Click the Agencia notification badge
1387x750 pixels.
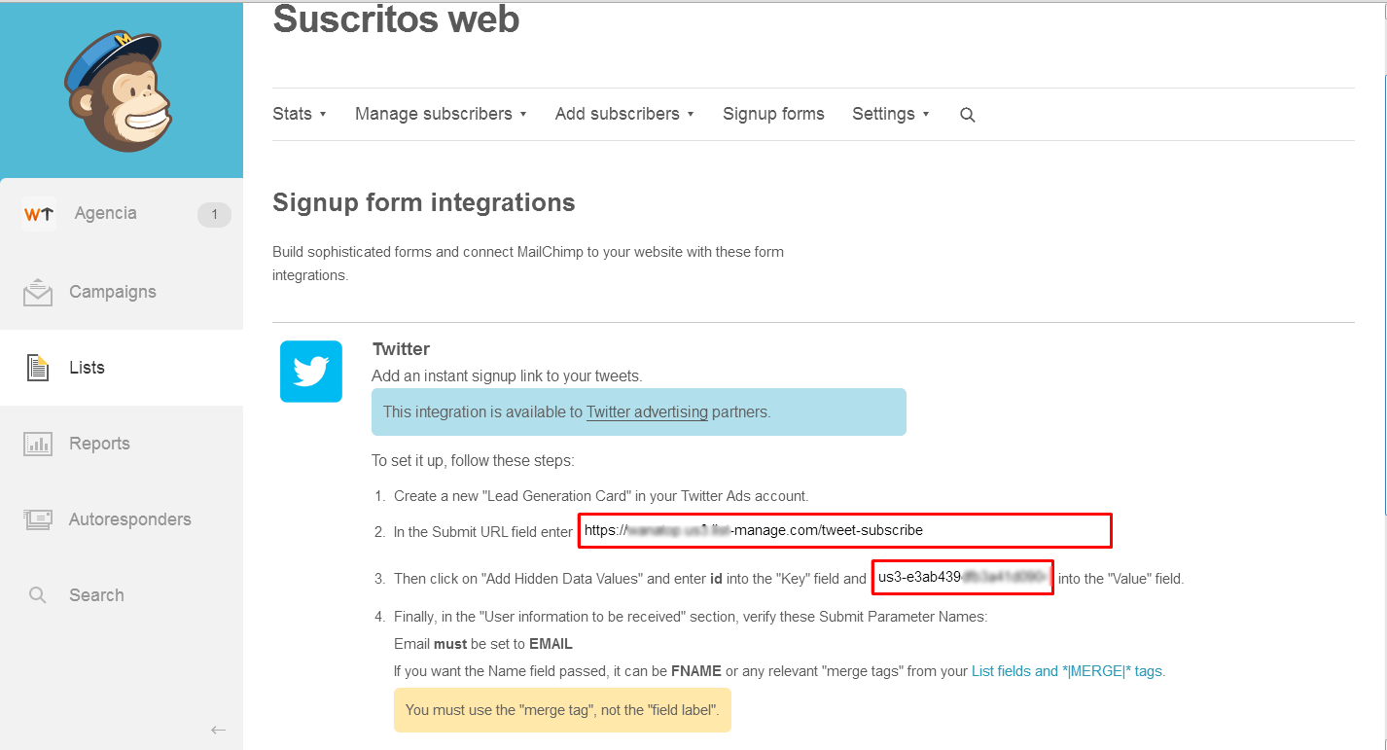214,214
